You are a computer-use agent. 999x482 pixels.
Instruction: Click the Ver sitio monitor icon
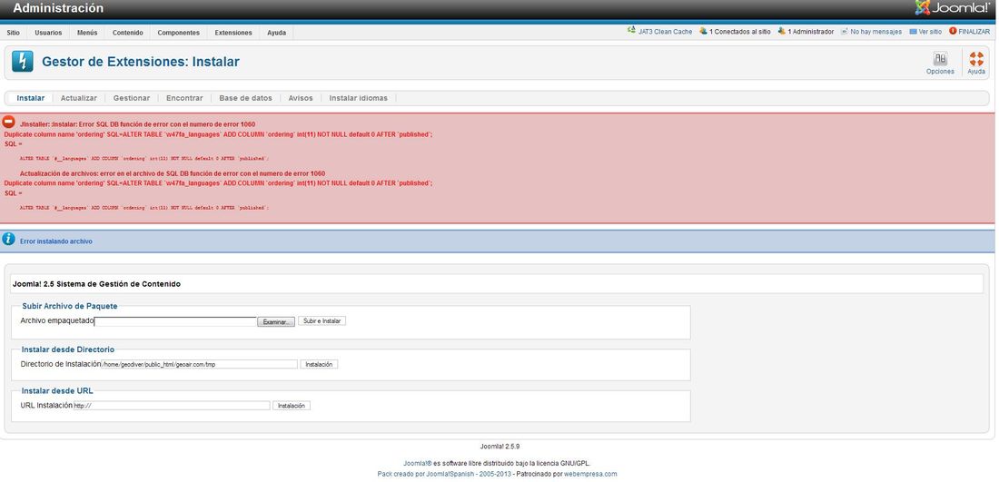913,31
